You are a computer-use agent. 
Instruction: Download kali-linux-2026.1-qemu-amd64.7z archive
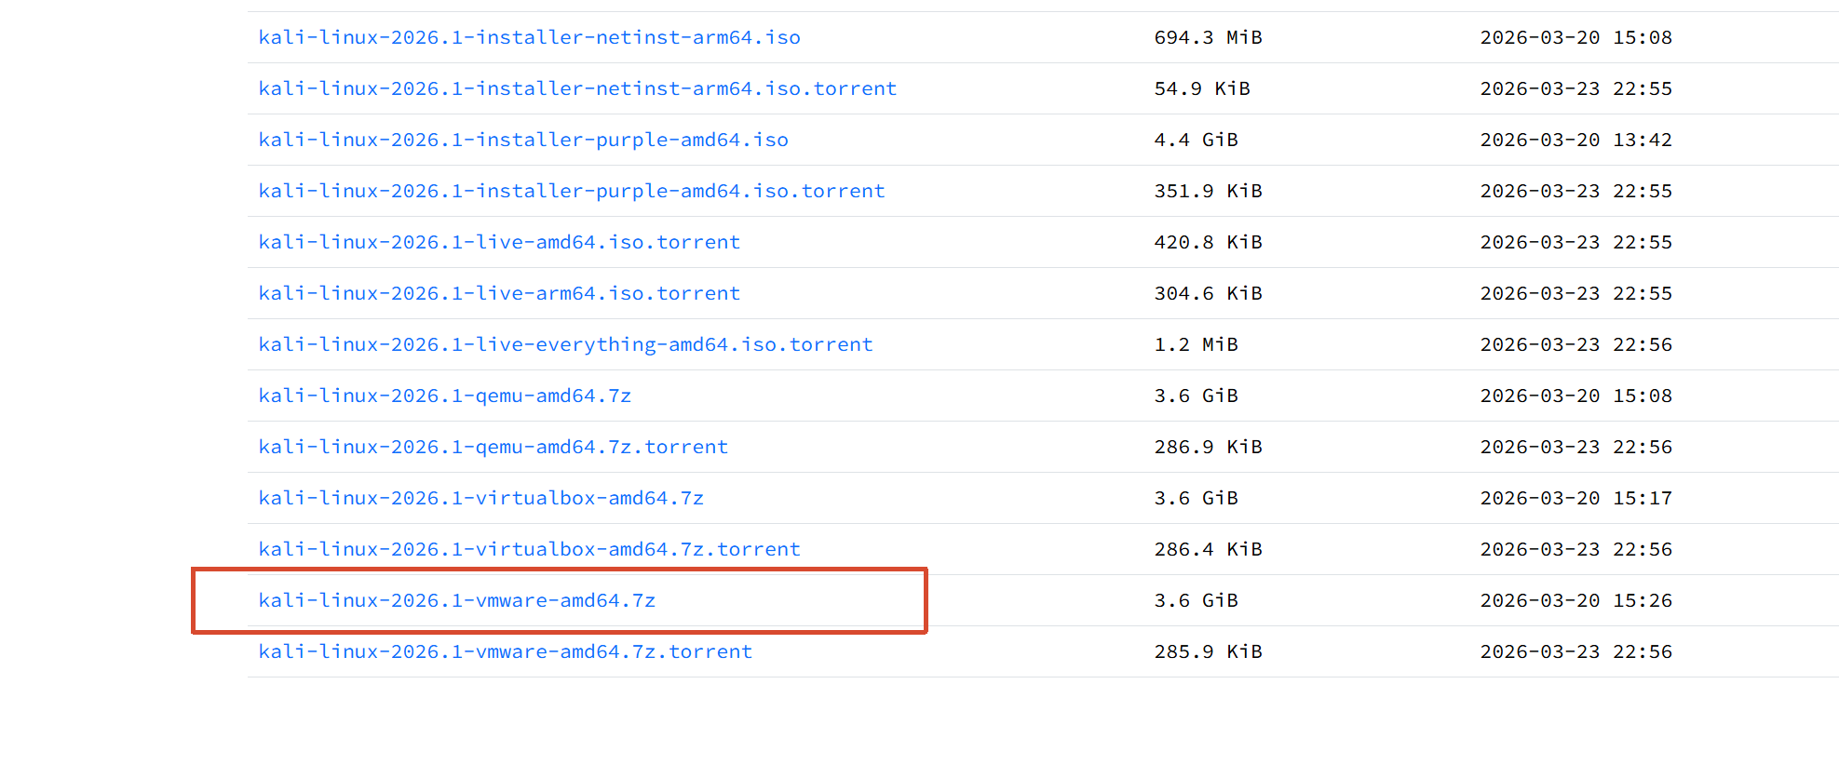tap(445, 396)
